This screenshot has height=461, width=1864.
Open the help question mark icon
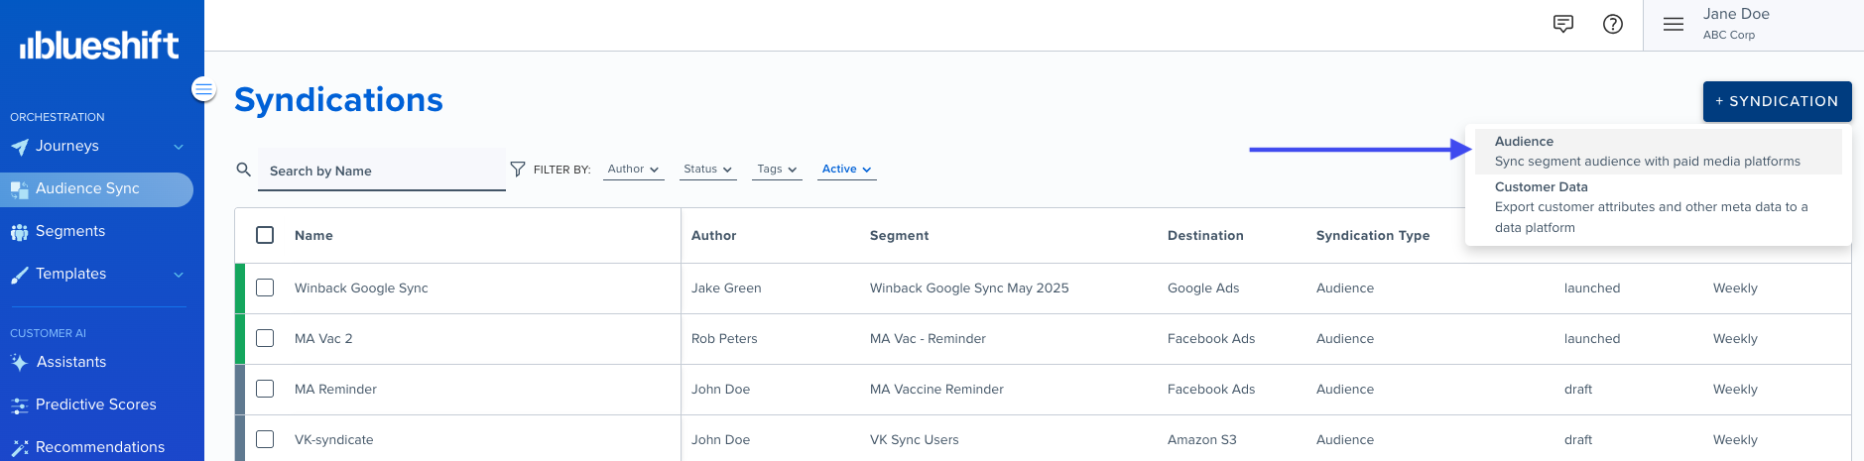pyautogui.click(x=1613, y=24)
